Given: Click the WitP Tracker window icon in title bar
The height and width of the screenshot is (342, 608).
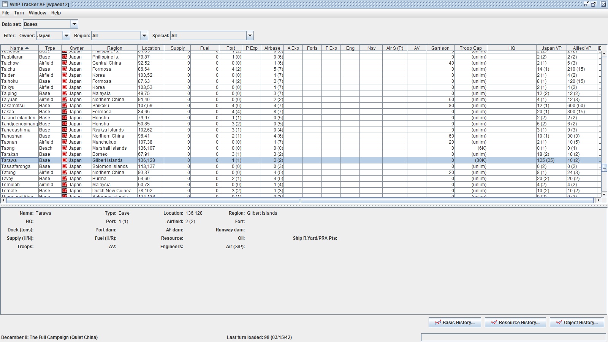Looking at the screenshot, I should tap(5, 4).
